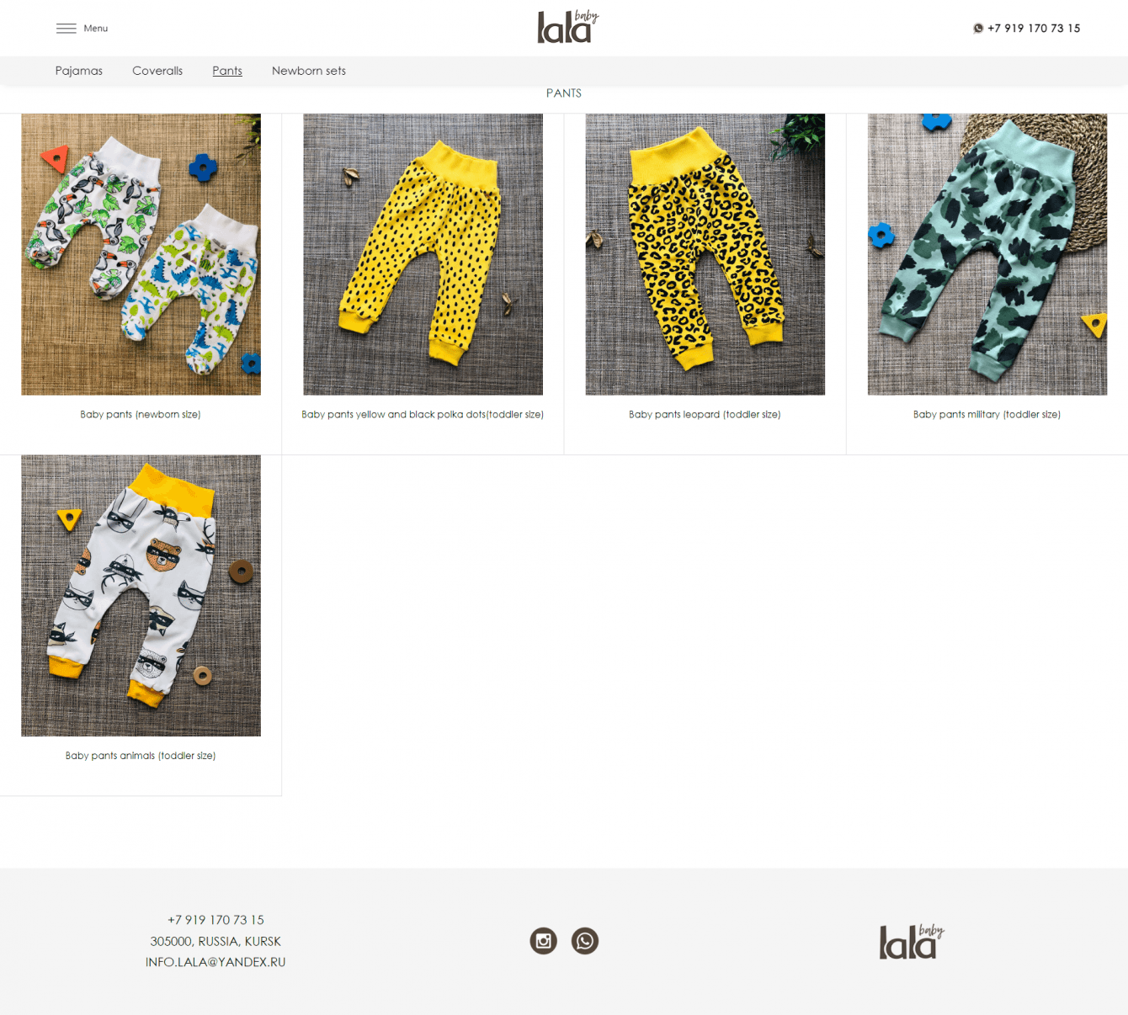Open the Coveralls category
1128x1015 pixels.
click(157, 71)
